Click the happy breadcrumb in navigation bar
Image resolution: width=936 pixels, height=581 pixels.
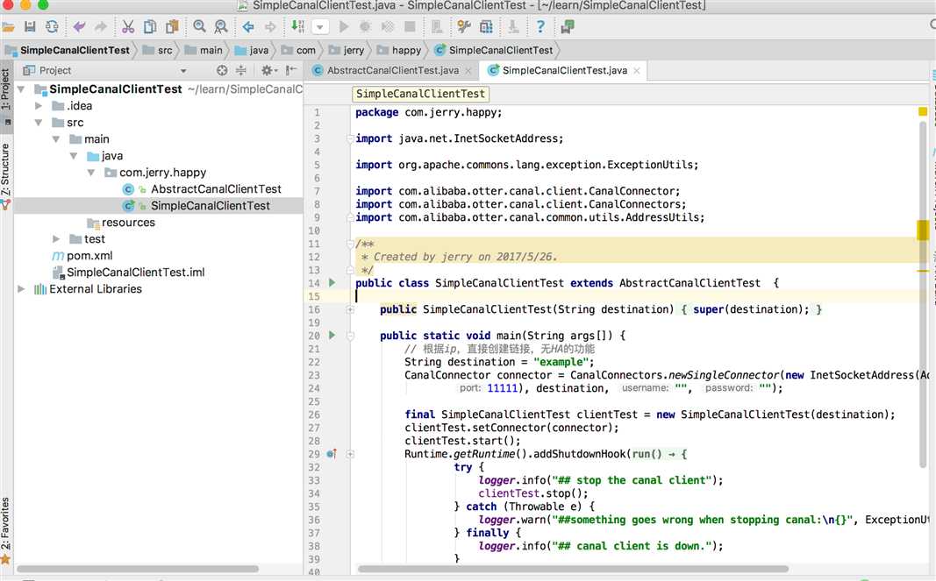[399, 50]
